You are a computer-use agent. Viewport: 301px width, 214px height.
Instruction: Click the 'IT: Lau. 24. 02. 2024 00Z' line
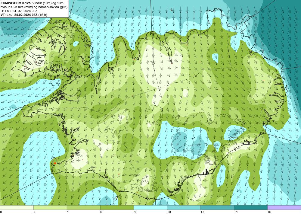click(x=19, y=11)
